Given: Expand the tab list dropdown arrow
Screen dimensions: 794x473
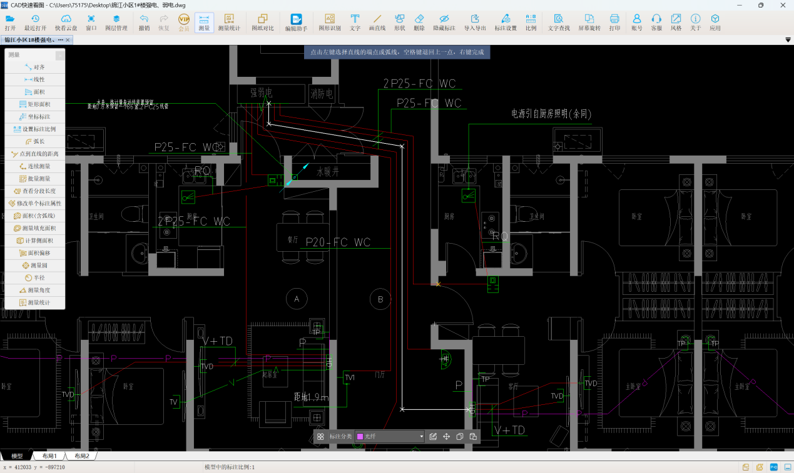Looking at the screenshot, I should (788, 40).
